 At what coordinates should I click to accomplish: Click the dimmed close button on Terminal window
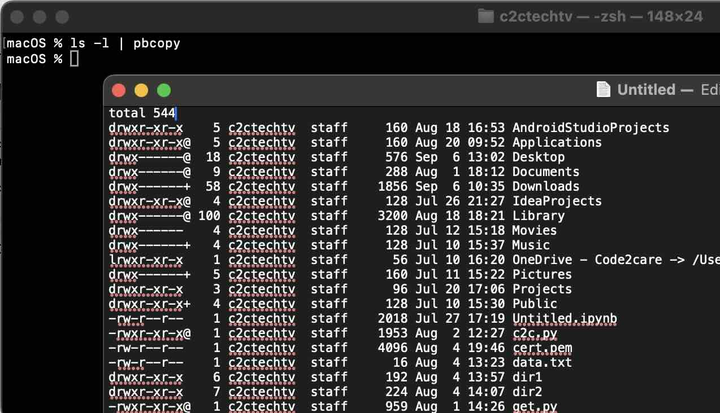(x=16, y=17)
